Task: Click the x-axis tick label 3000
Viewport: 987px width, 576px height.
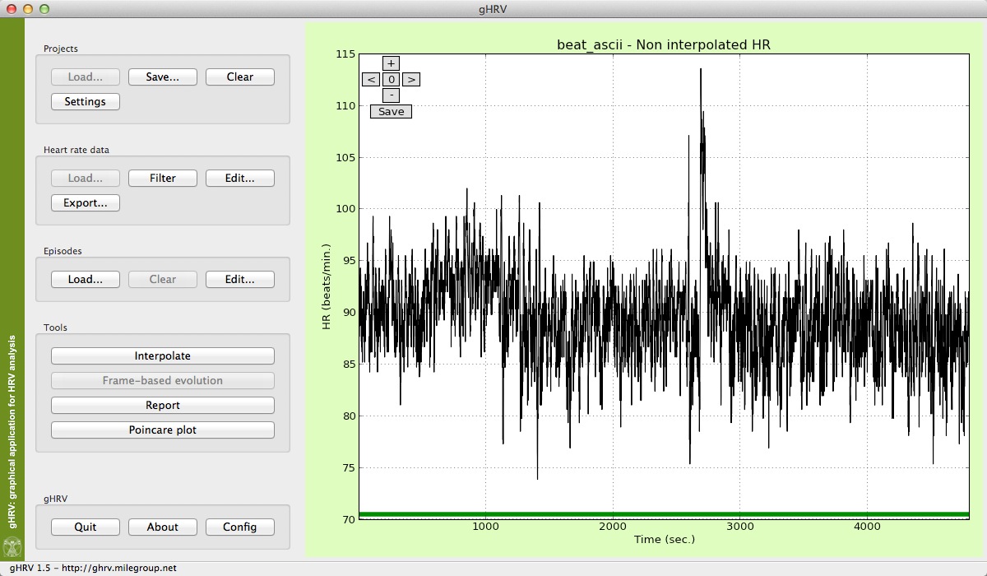Action: tap(739, 527)
